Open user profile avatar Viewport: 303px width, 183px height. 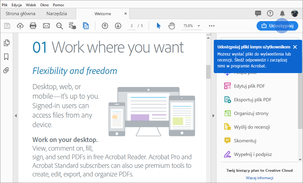click(x=295, y=13)
